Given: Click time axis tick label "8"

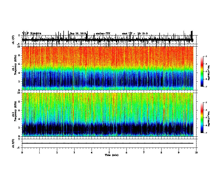Looking at the screenshot, I should coord(161,153).
